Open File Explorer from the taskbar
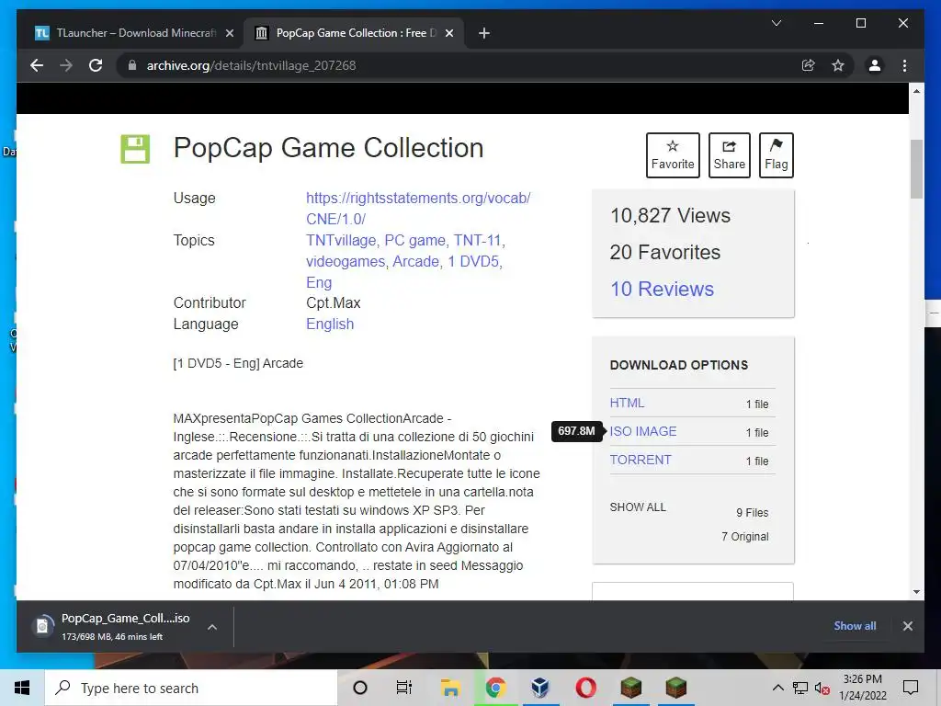The height and width of the screenshot is (706, 941). pyautogui.click(x=449, y=688)
